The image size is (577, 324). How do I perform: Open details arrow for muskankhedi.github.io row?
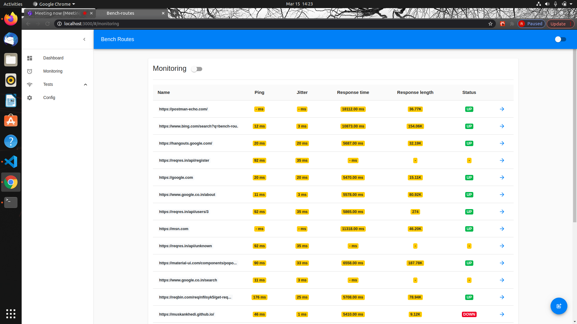502,314
